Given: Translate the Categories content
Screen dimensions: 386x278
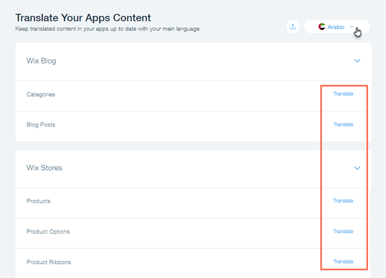Looking at the screenshot, I should [343, 94].
